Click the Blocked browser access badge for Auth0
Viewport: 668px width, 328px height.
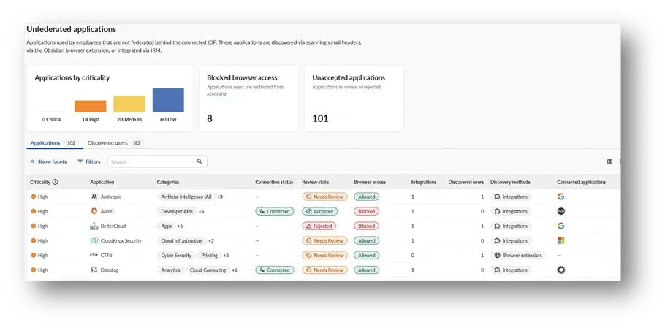click(366, 212)
